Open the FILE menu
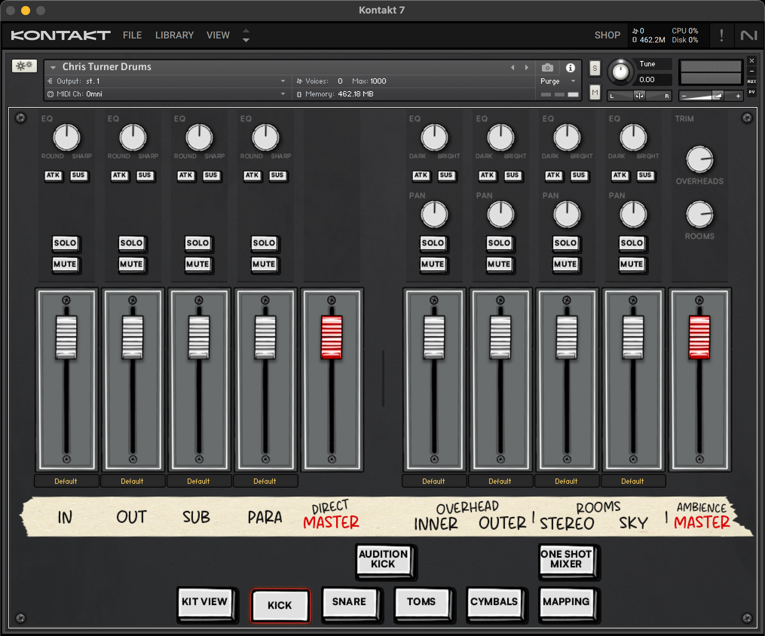Viewport: 765px width, 636px height. (132, 35)
